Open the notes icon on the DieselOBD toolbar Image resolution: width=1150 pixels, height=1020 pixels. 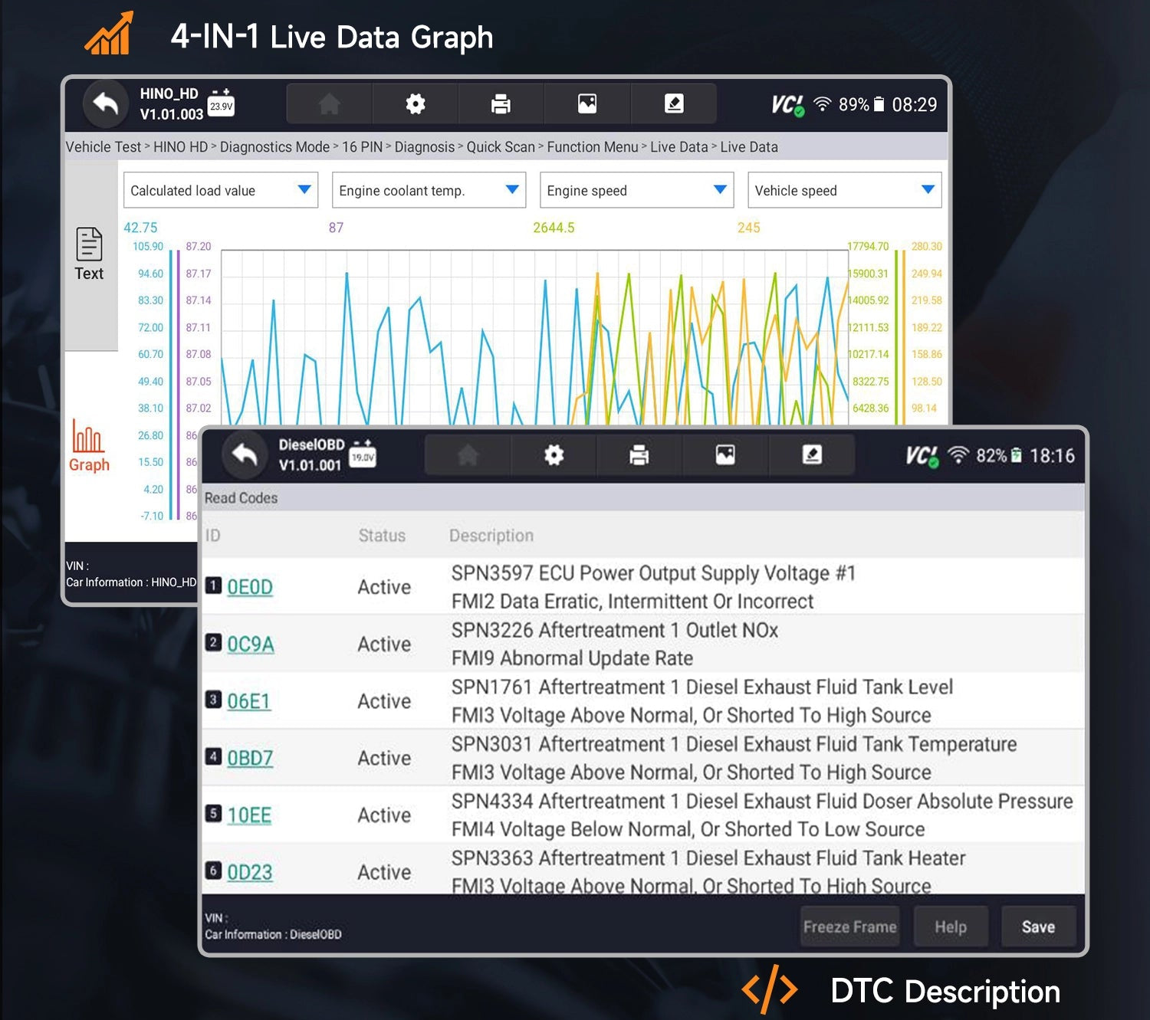coord(811,454)
